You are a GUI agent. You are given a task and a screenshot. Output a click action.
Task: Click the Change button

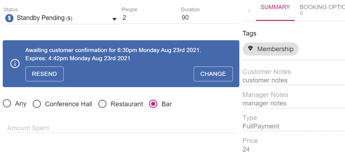pyautogui.click(x=213, y=74)
